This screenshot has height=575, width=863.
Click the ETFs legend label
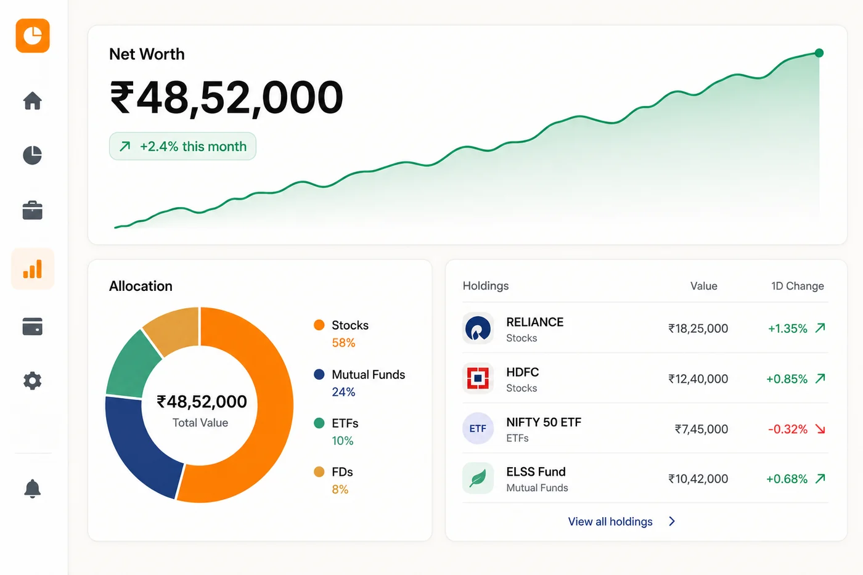345,423
